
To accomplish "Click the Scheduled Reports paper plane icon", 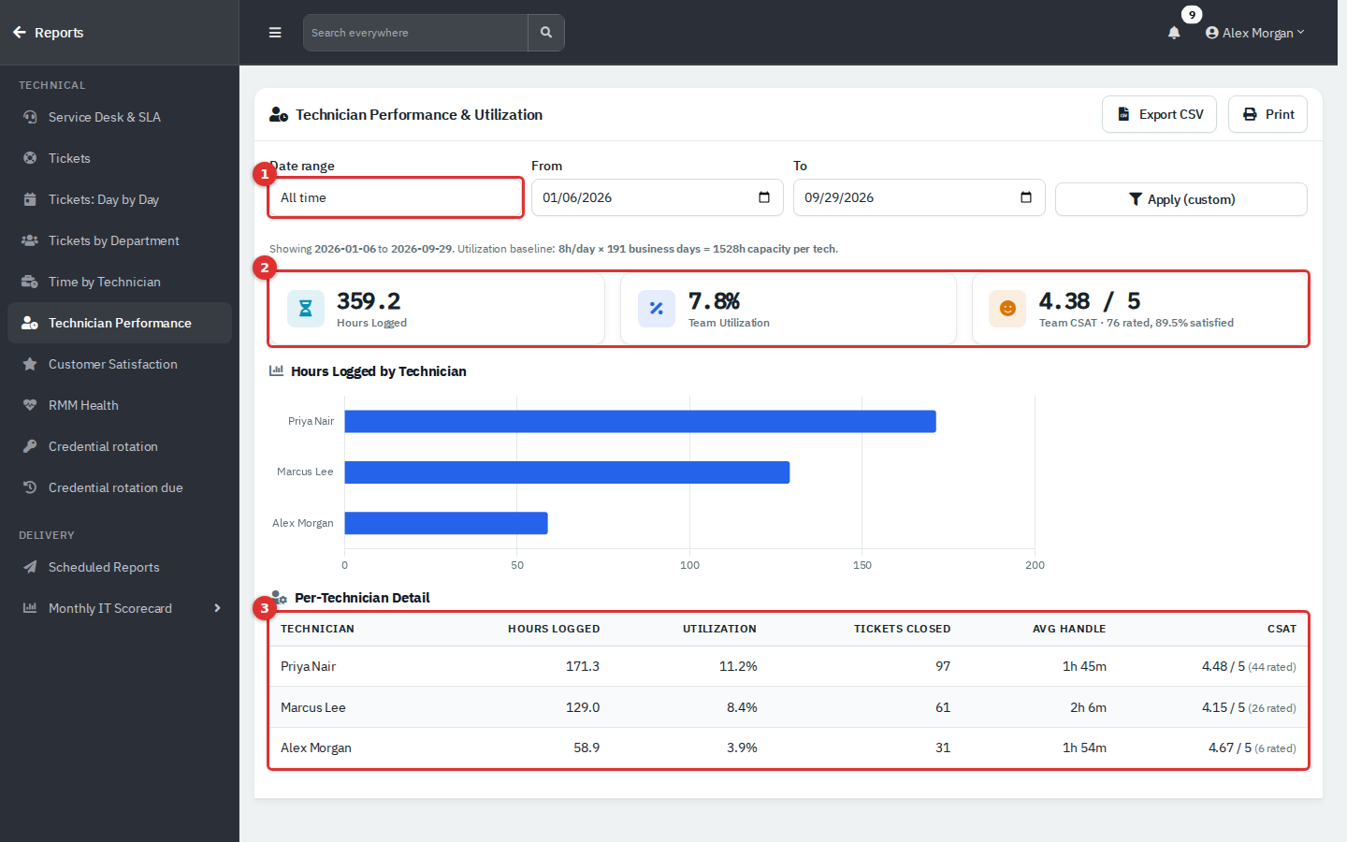I will [x=30, y=567].
